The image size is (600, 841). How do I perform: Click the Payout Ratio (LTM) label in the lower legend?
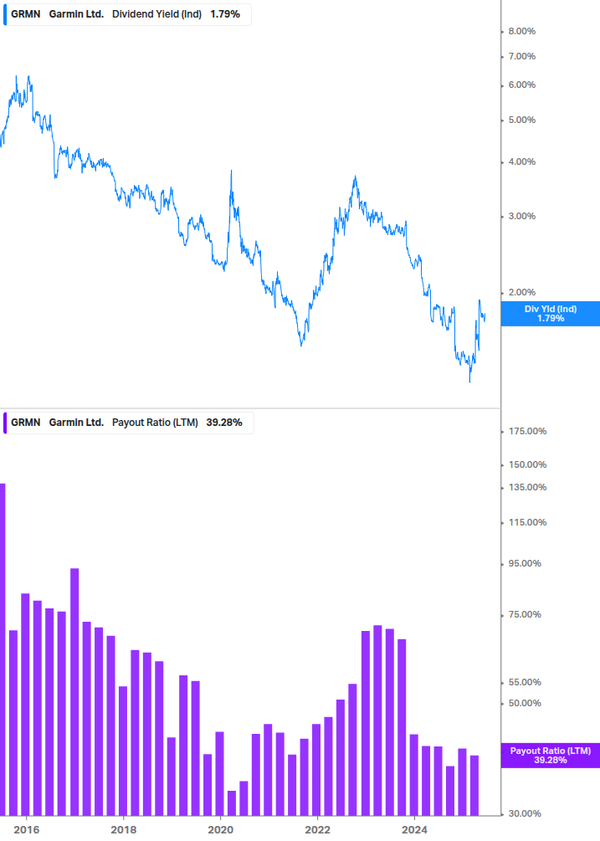tap(155, 423)
